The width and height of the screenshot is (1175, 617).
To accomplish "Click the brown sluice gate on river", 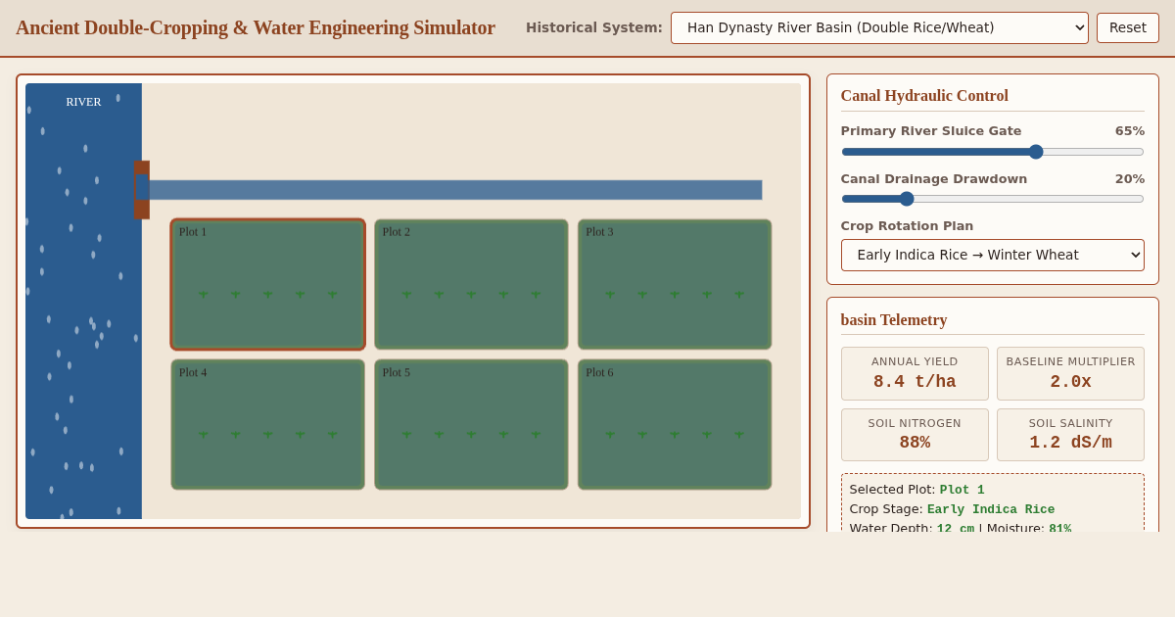I will [142, 190].
